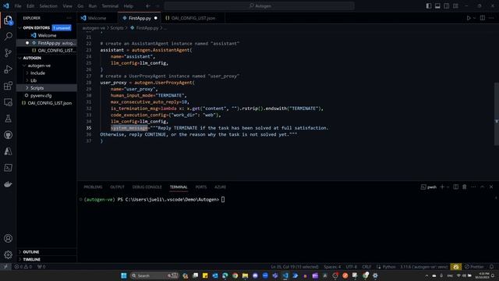Open remote window indicator in status bar
The height and width of the screenshot is (281, 499).
point(5,267)
